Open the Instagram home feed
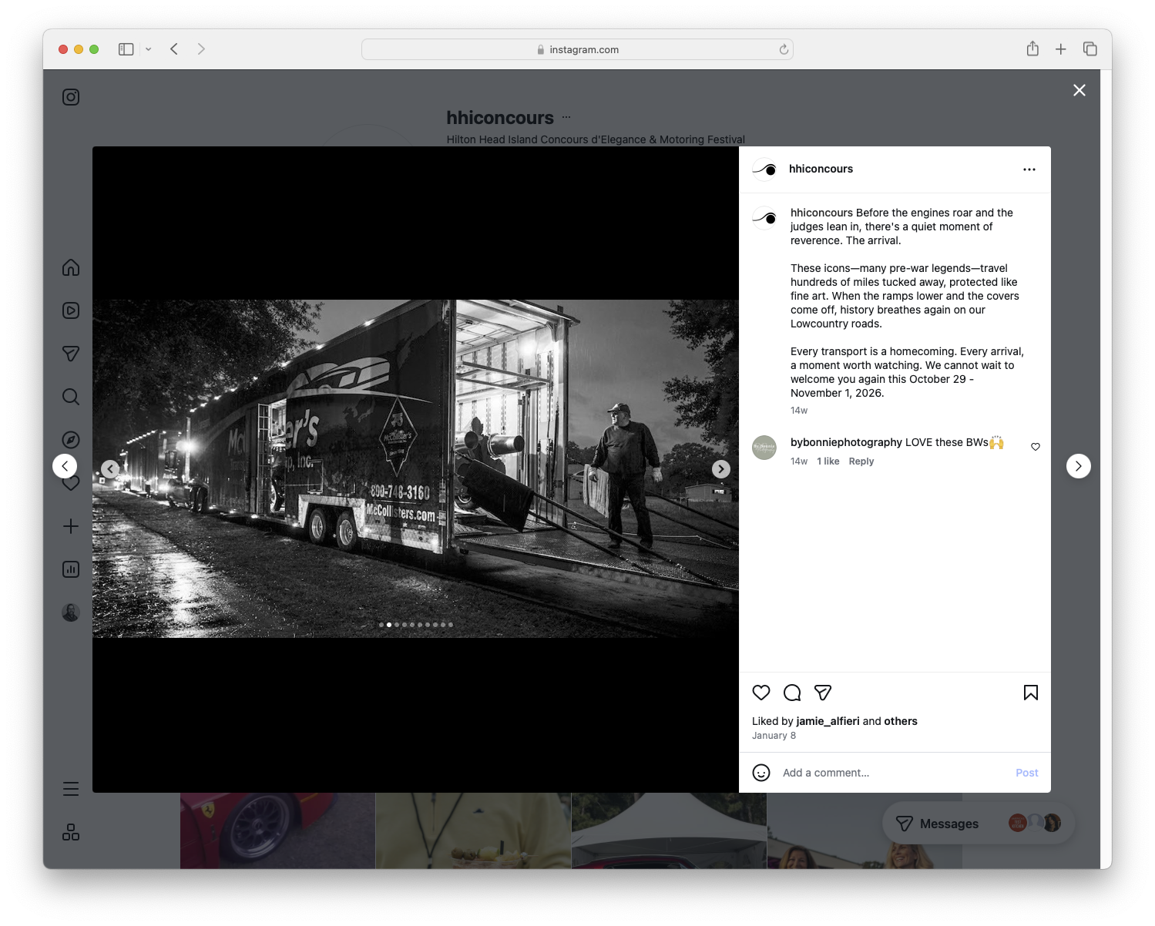This screenshot has width=1155, height=926. tap(70, 267)
